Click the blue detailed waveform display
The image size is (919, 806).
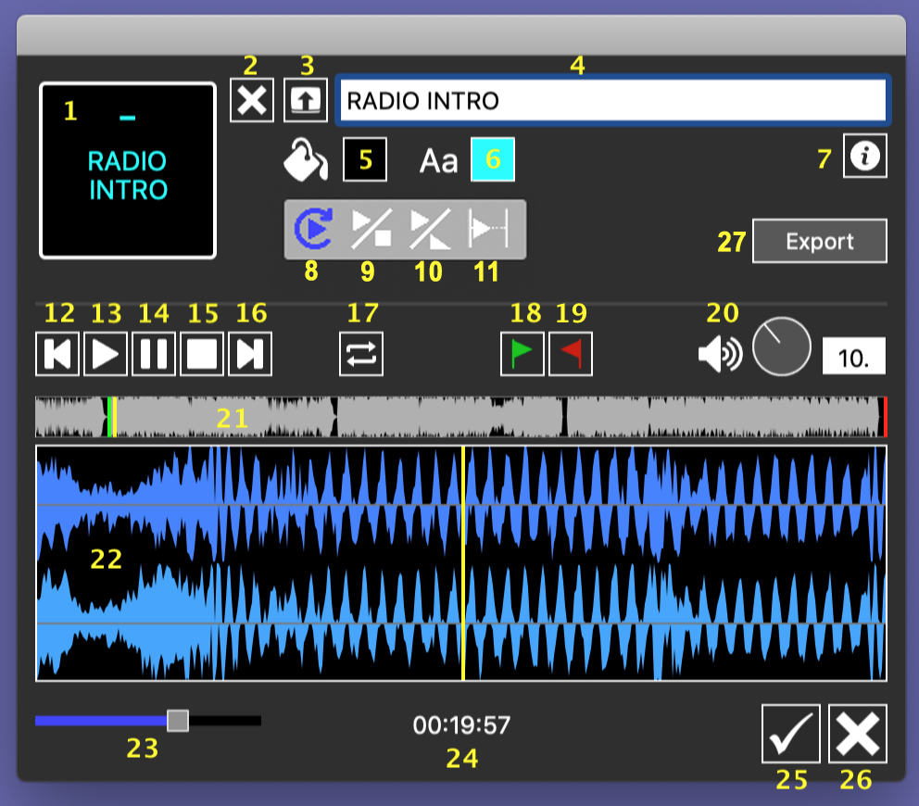click(x=460, y=563)
